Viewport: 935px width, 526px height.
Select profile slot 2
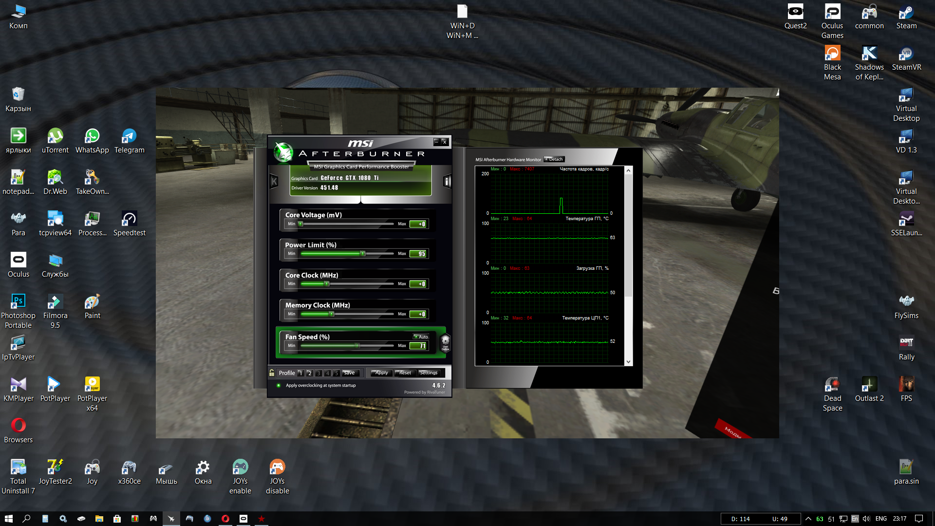click(x=309, y=373)
